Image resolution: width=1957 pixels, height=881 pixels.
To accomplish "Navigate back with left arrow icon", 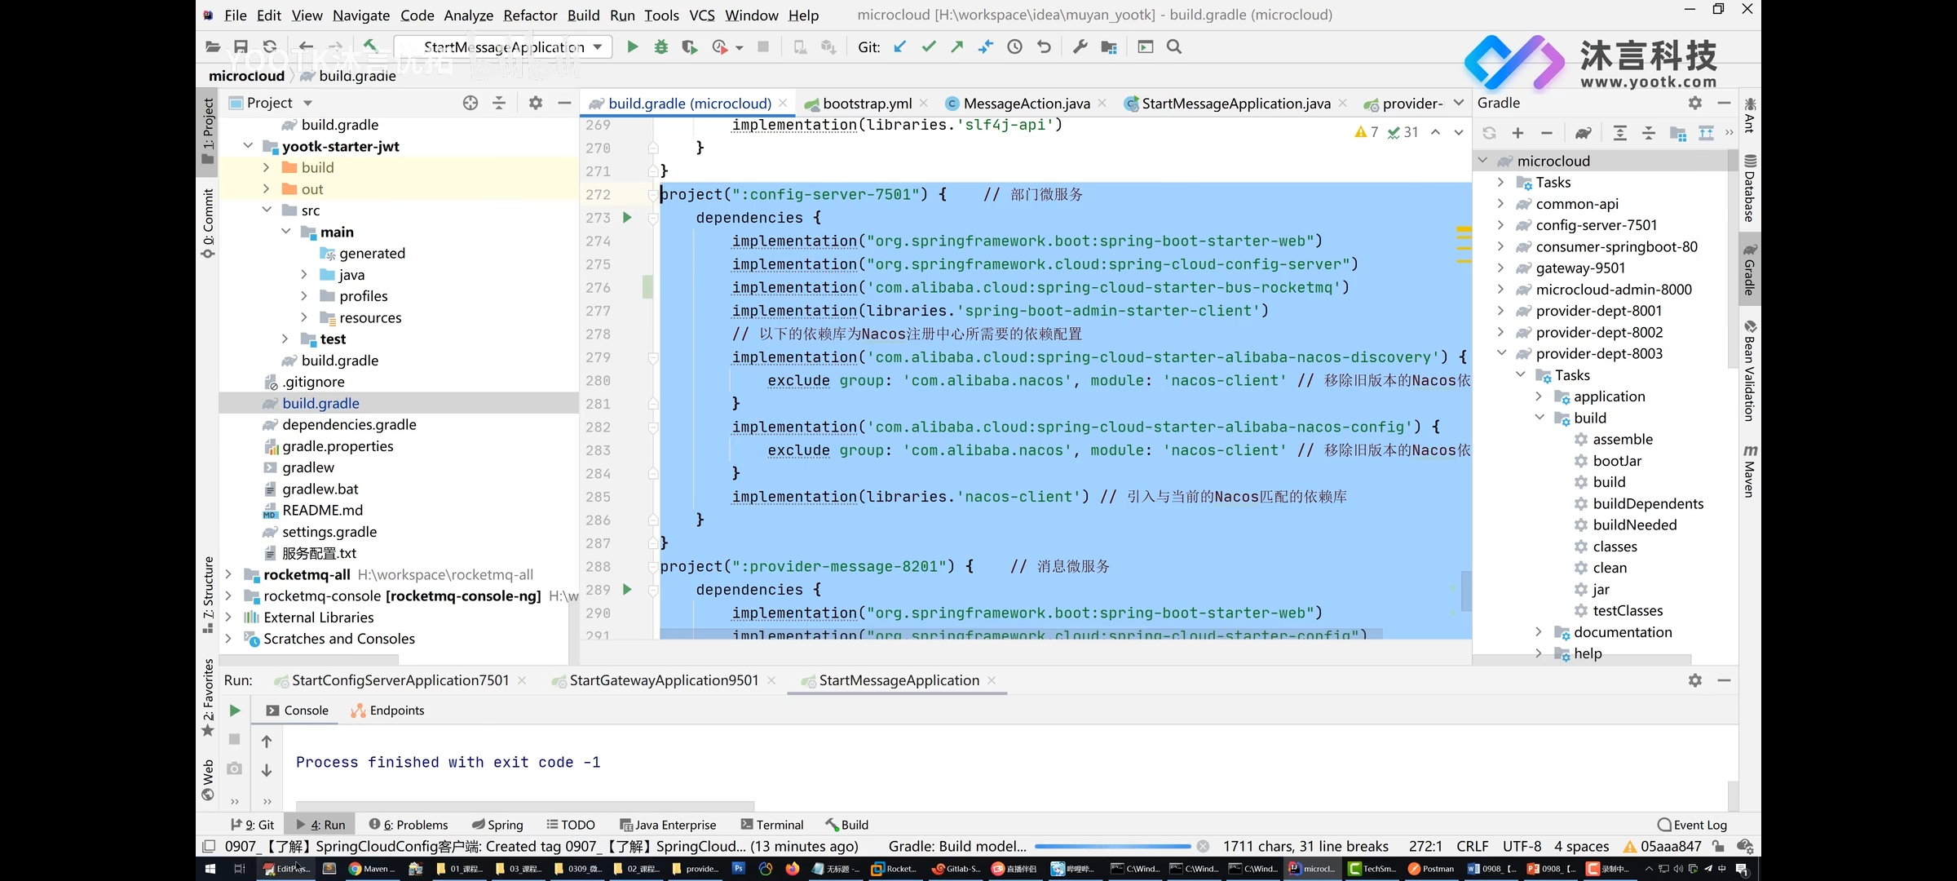I will point(306,47).
